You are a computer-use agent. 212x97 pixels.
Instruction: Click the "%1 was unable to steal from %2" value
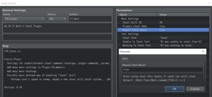(181, 41)
